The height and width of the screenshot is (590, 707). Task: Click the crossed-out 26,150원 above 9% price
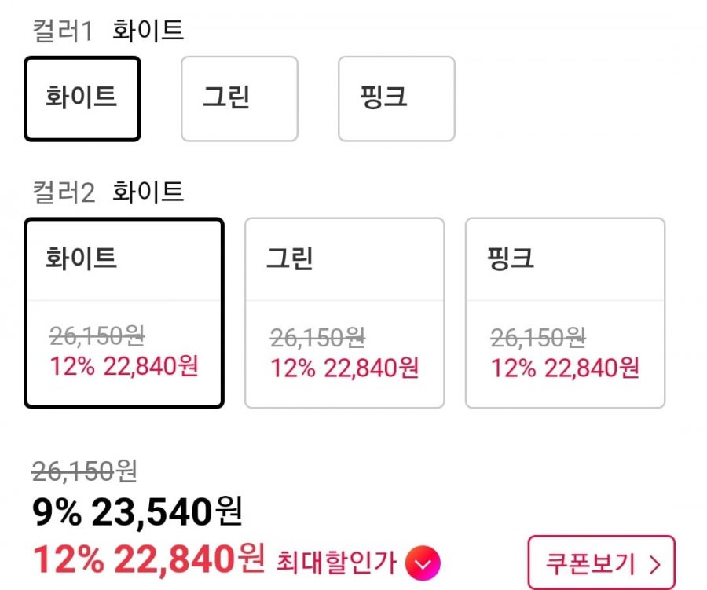tap(85, 471)
